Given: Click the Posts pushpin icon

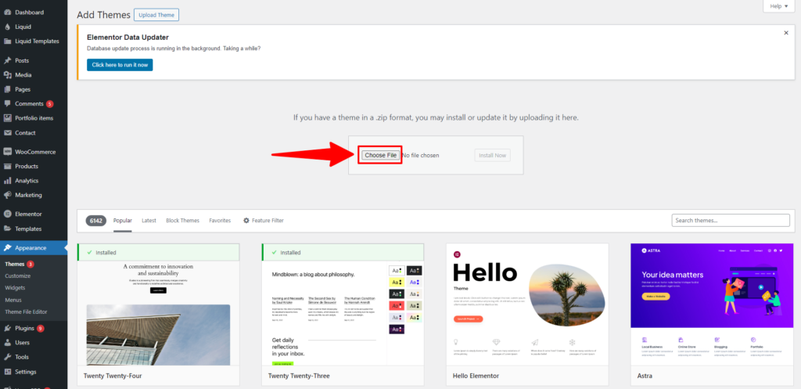Looking at the screenshot, I should click(7, 60).
